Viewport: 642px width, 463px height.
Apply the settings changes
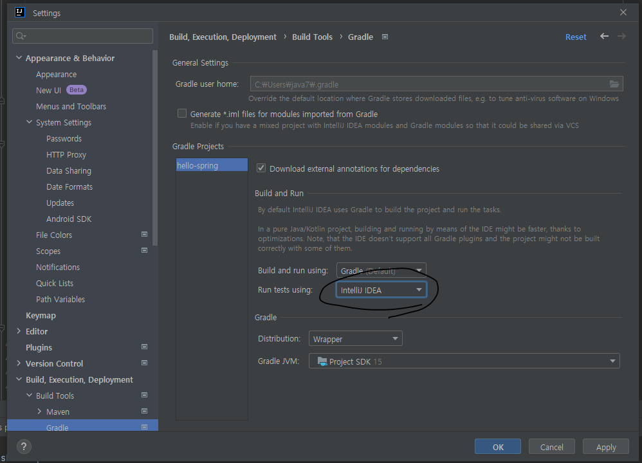[605, 447]
